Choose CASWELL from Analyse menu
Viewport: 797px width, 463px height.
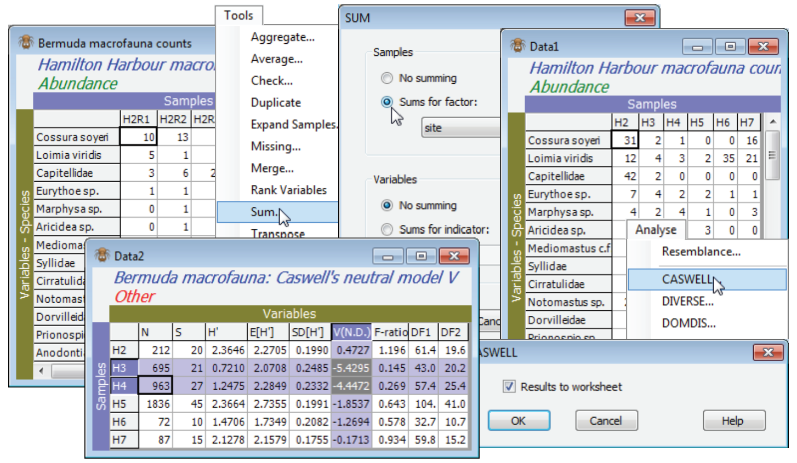click(x=707, y=280)
